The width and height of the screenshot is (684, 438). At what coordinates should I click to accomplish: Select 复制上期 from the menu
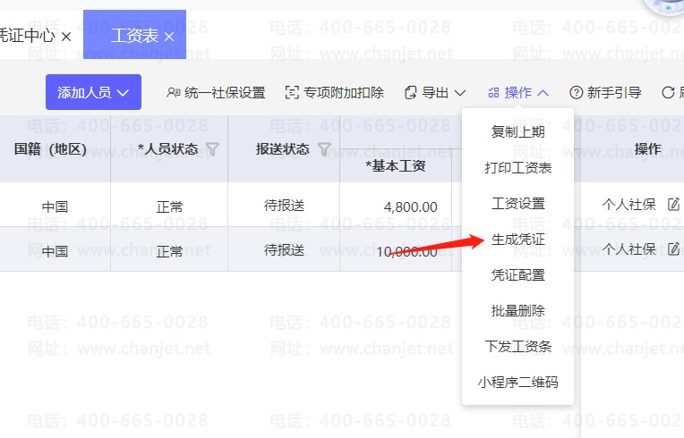tap(517, 131)
